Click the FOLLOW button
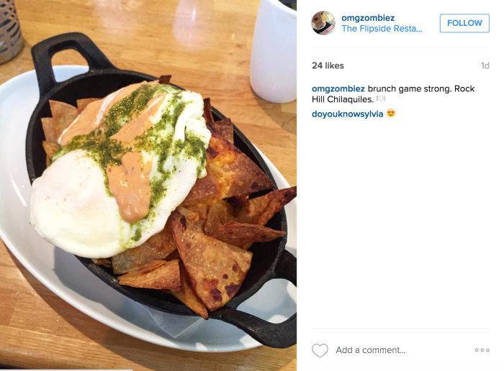The width and height of the screenshot is (504, 371). coord(464,23)
